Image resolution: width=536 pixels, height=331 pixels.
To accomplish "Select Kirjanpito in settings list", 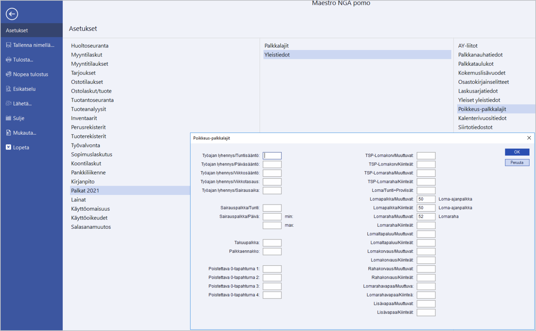I will (x=83, y=182).
